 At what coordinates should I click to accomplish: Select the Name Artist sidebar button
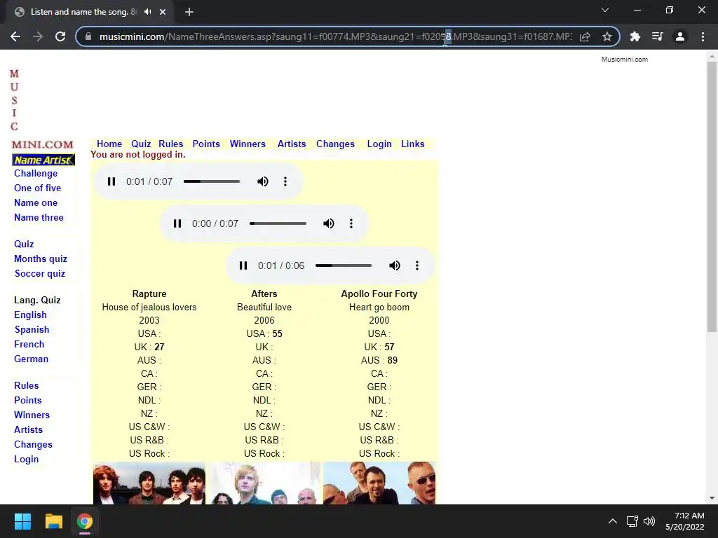[43, 160]
